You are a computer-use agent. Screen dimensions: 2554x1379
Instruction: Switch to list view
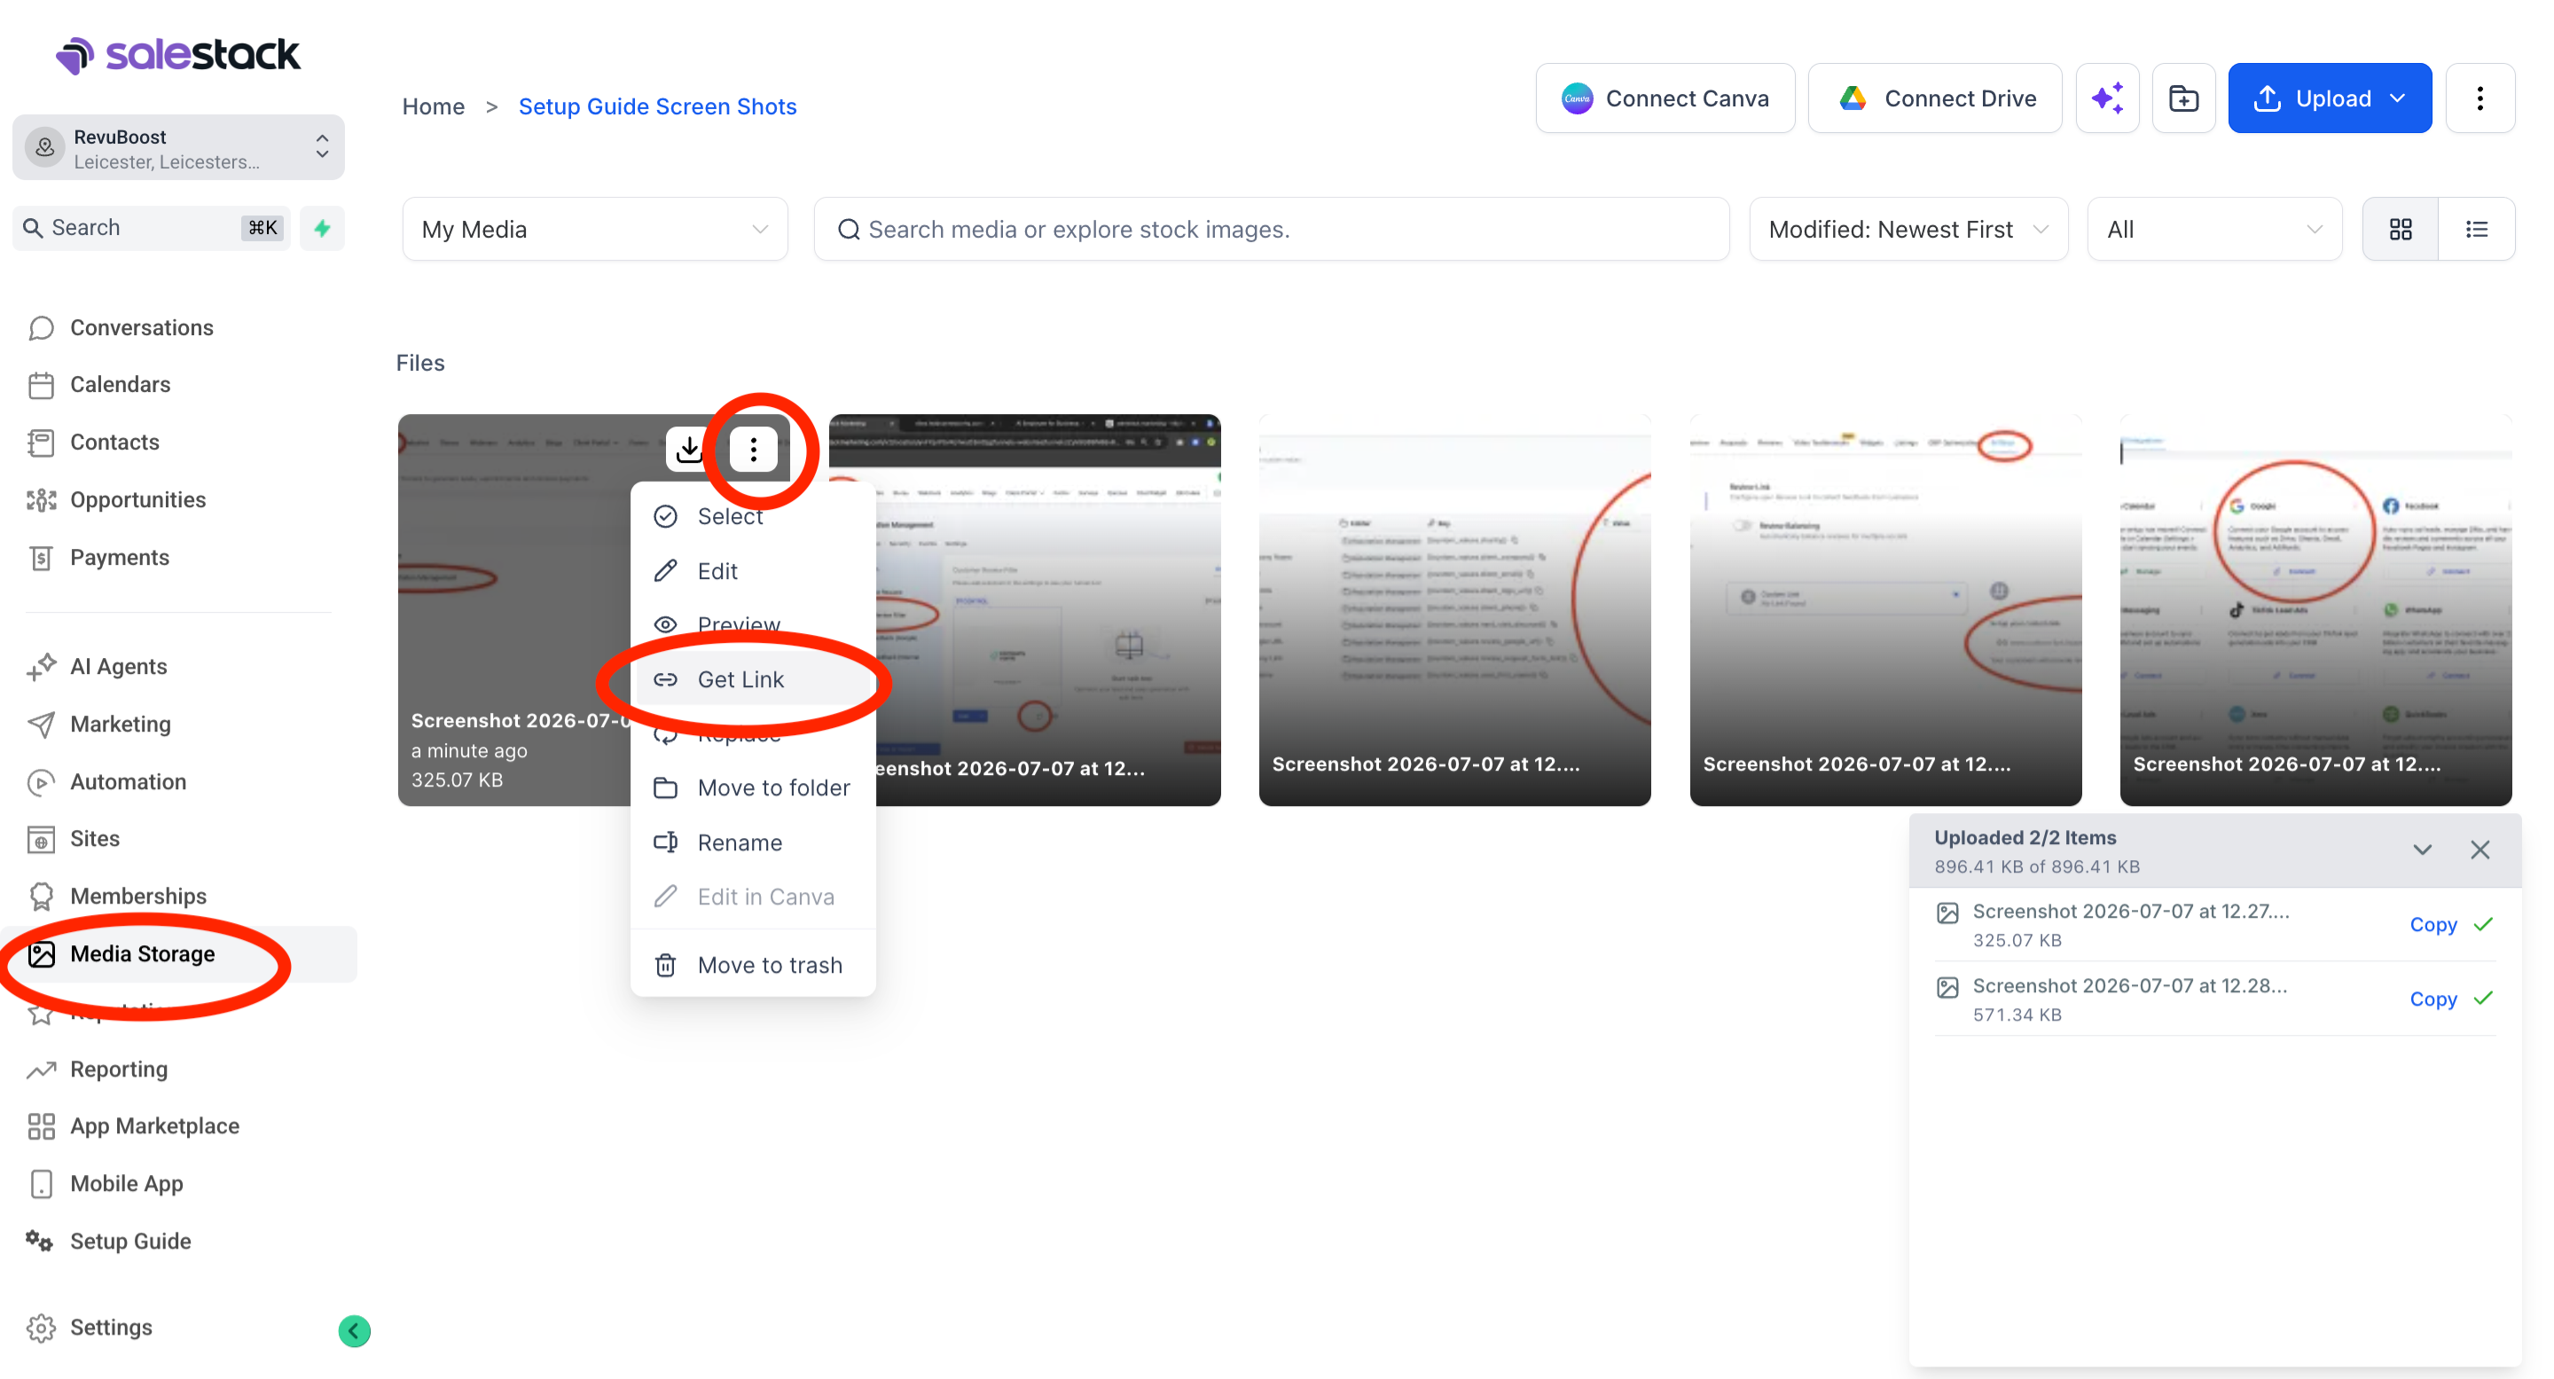[x=2476, y=229]
